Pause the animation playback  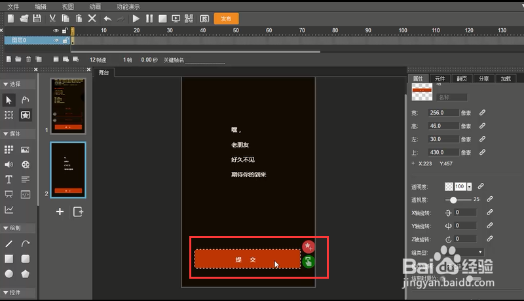point(149,18)
